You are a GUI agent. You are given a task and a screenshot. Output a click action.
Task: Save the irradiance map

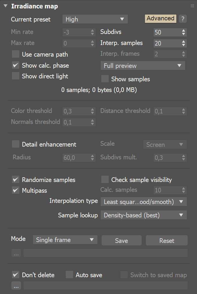click(121, 240)
